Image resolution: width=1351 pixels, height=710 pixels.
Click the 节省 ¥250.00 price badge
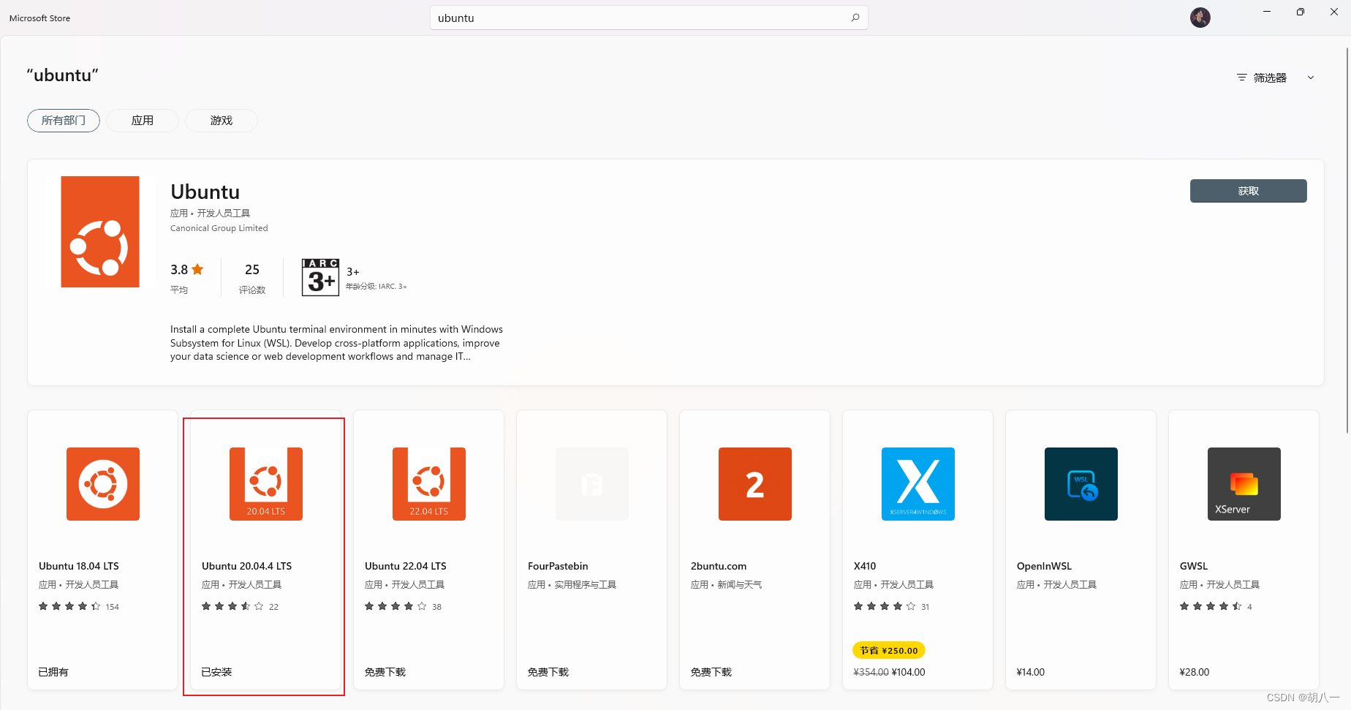(x=888, y=649)
